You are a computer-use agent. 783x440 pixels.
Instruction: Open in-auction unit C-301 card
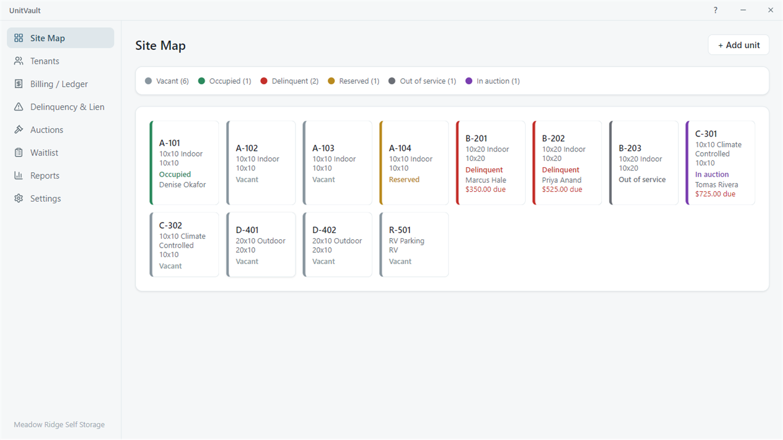[x=720, y=163]
